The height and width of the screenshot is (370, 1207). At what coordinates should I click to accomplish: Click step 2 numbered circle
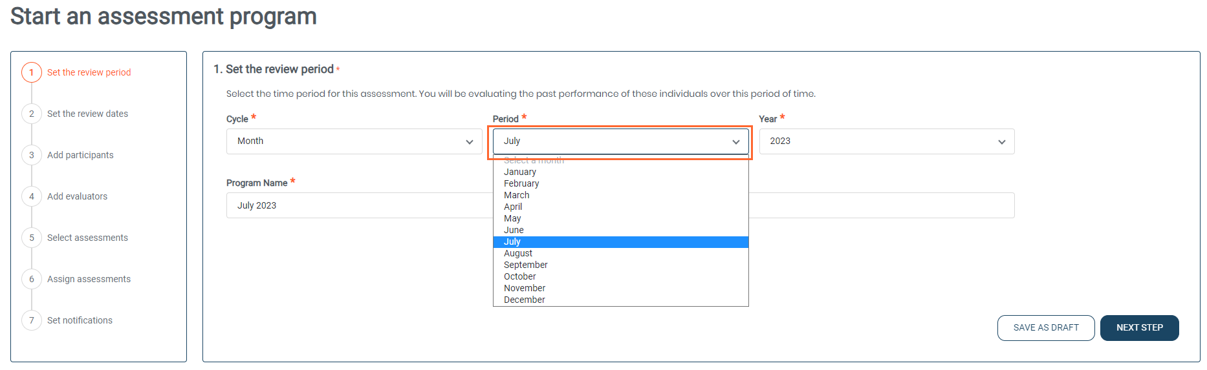point(32,114)
